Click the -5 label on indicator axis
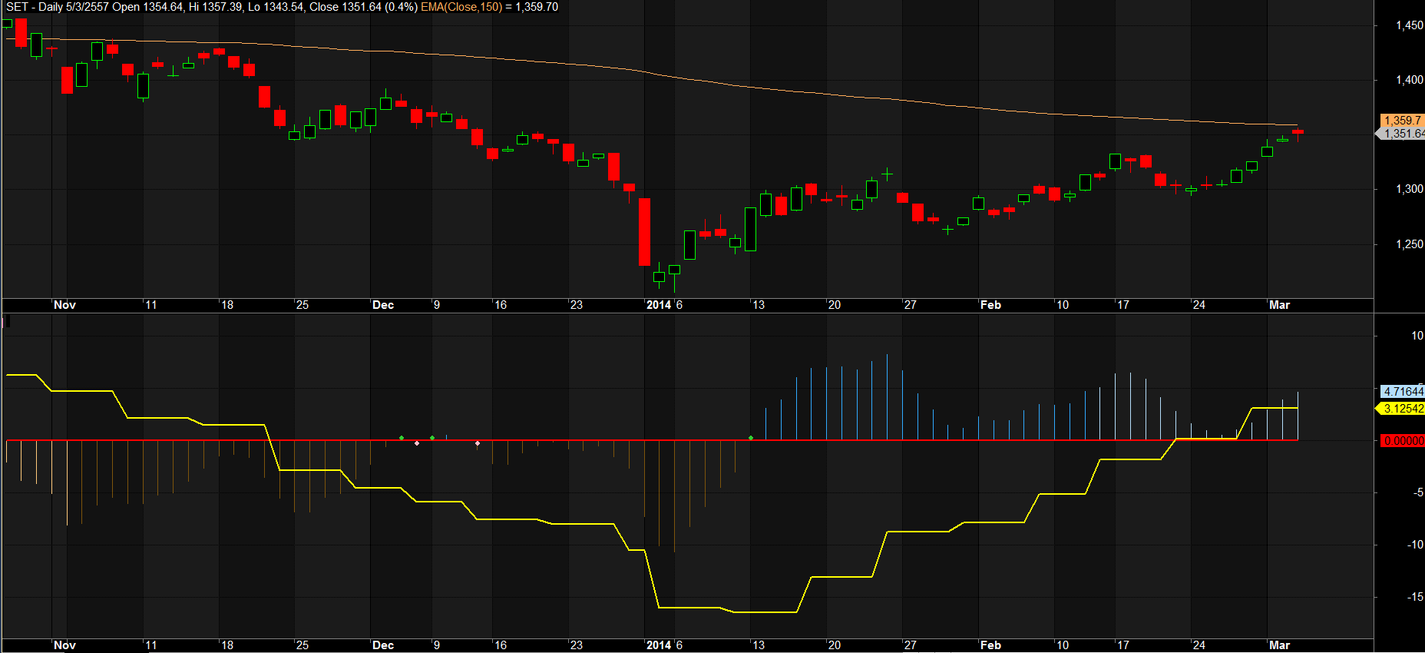This screenshot has width=1425, height=653. (1418, 492)
